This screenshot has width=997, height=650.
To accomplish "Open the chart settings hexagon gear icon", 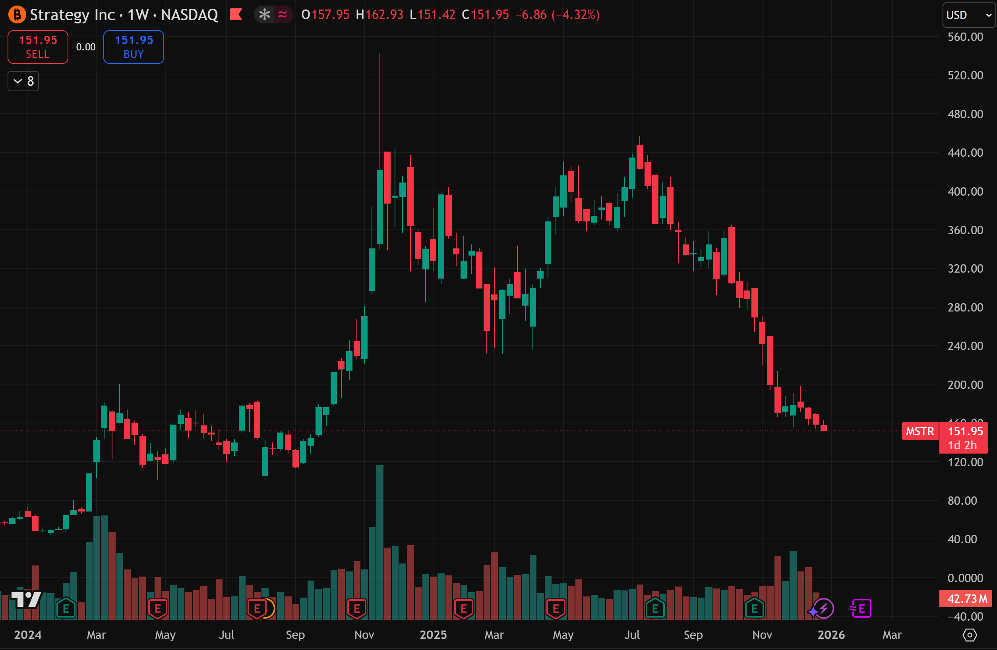I will pyautogui.click(x=969, y=635).
